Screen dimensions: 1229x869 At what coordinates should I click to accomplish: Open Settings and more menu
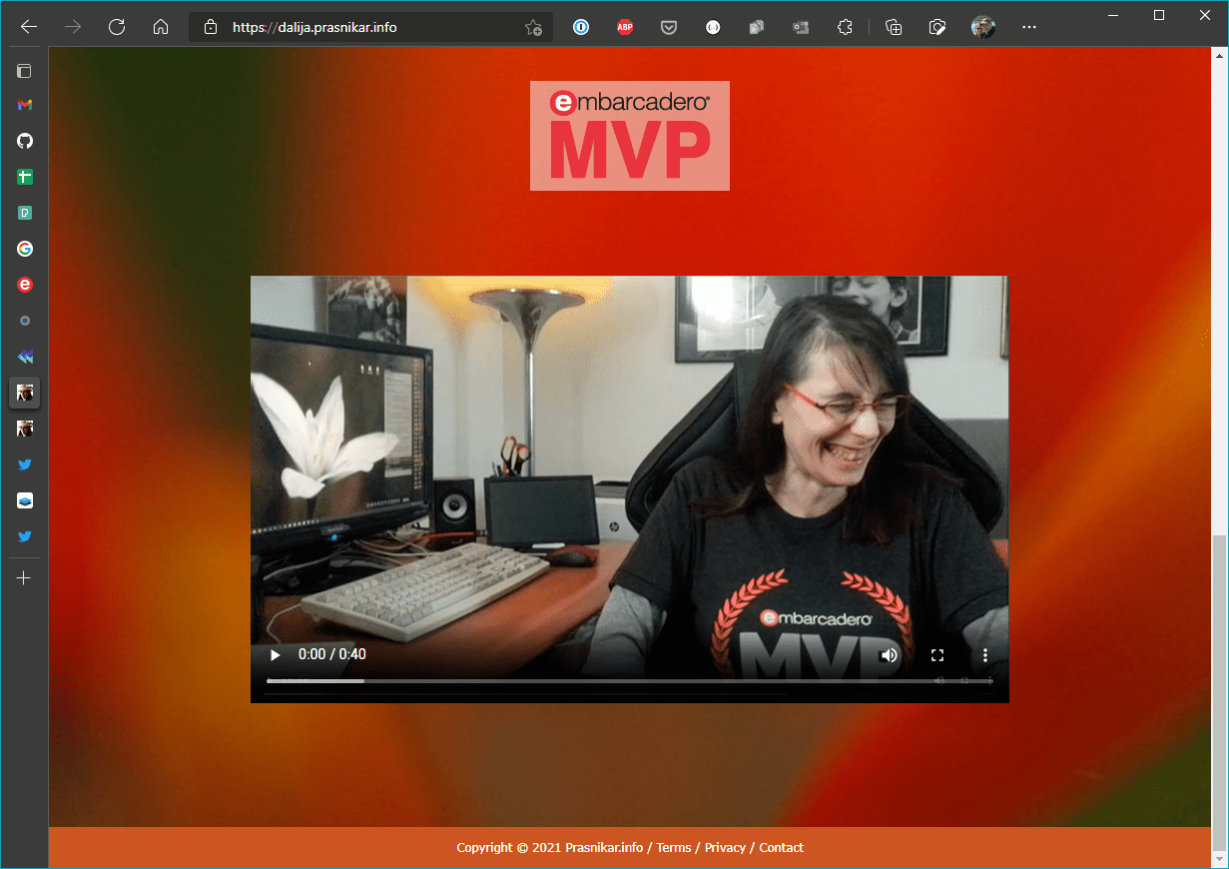pyautogui.click(x=1029, y=27)
